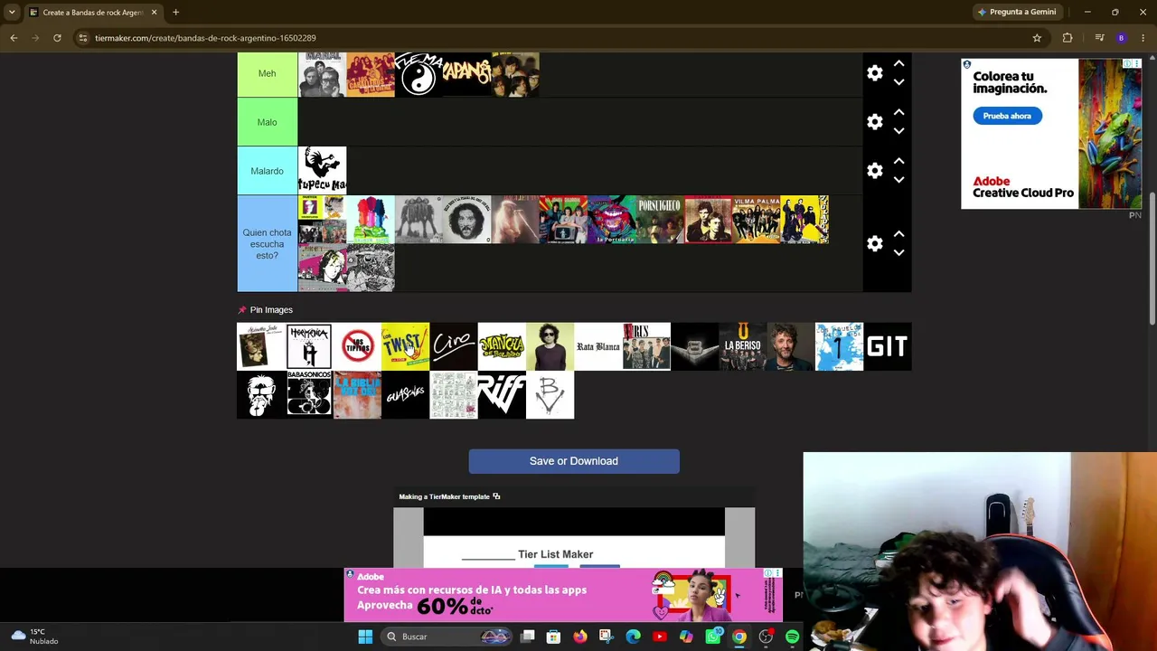Move the Meh tier row down
This screenshot has height=651, width=1157.
coord(898,82)
